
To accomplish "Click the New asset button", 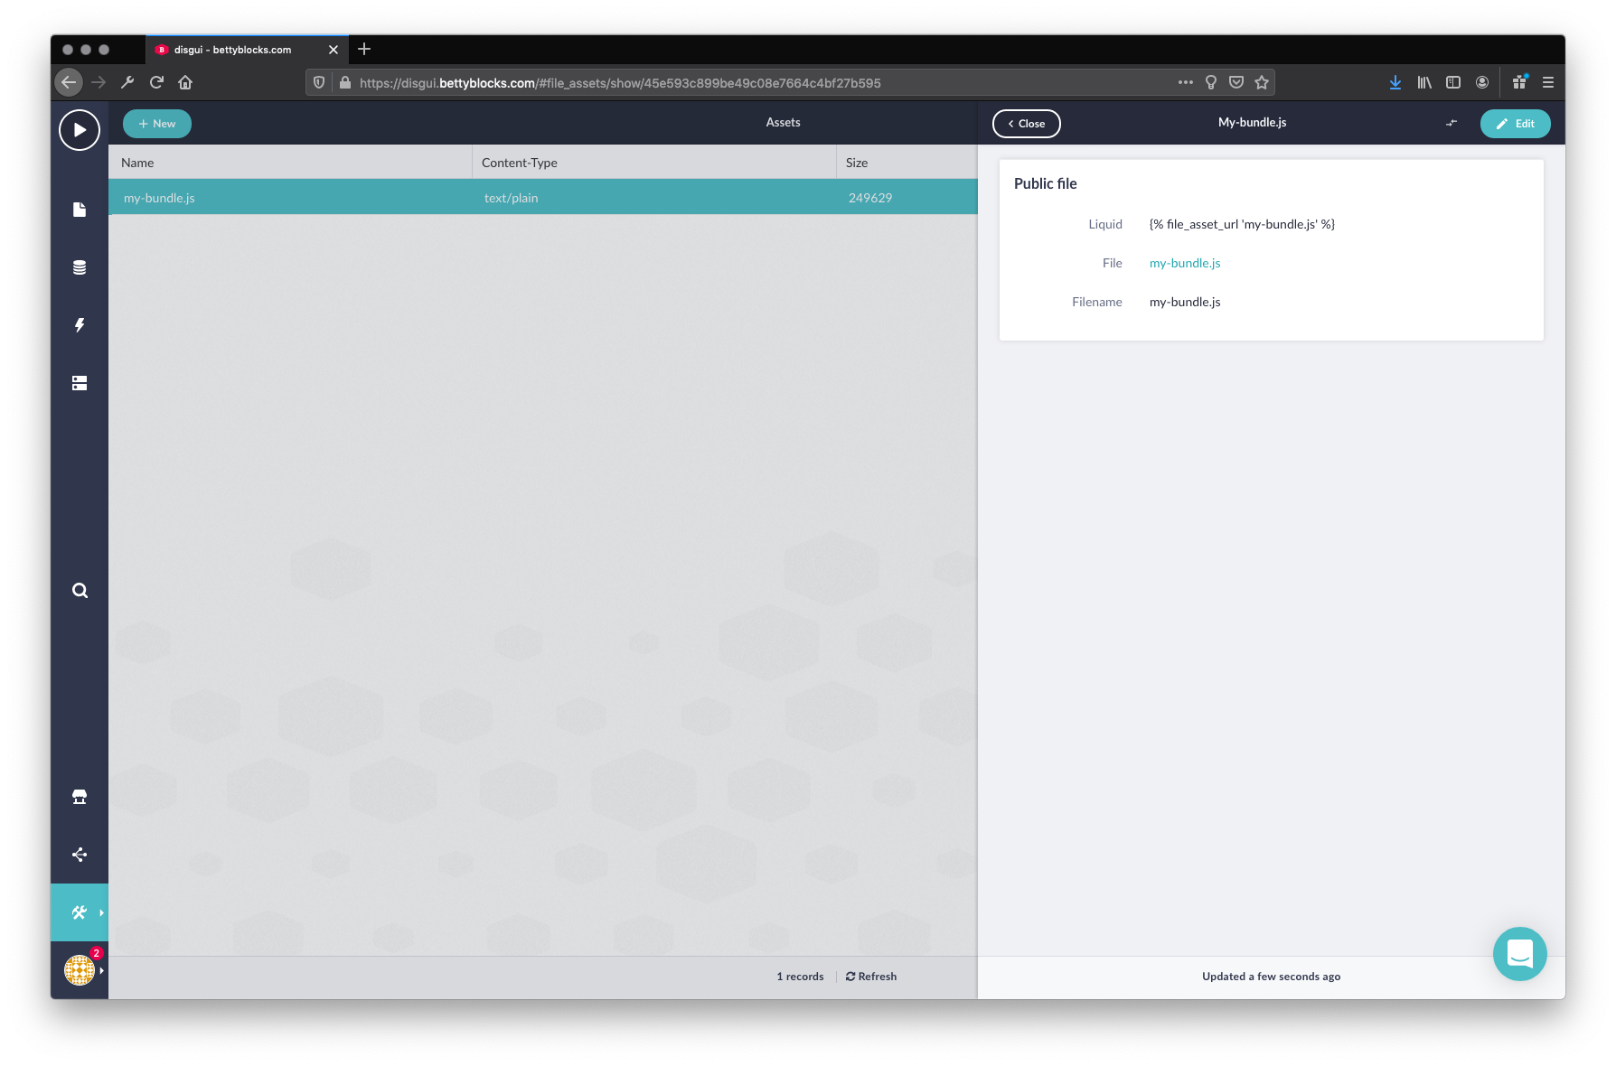I will tap(157, 124).
